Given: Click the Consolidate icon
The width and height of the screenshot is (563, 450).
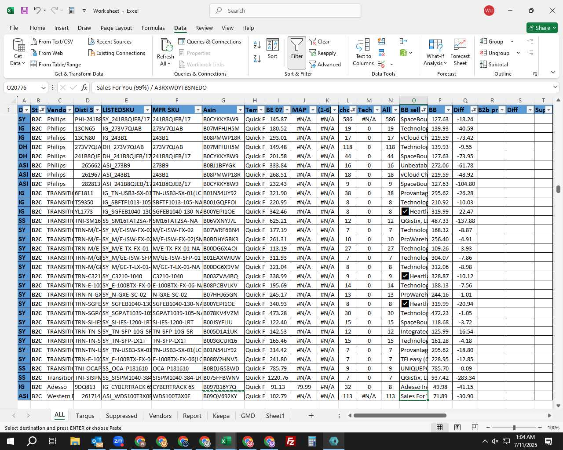Looking at the screenshot, I should pyautogui.click(x=403, y=41).
